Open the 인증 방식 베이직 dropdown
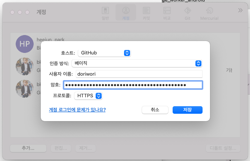 (x=137, y=63)
